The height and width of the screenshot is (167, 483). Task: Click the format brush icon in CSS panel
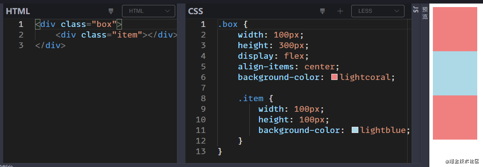click(x=322, y=11)
